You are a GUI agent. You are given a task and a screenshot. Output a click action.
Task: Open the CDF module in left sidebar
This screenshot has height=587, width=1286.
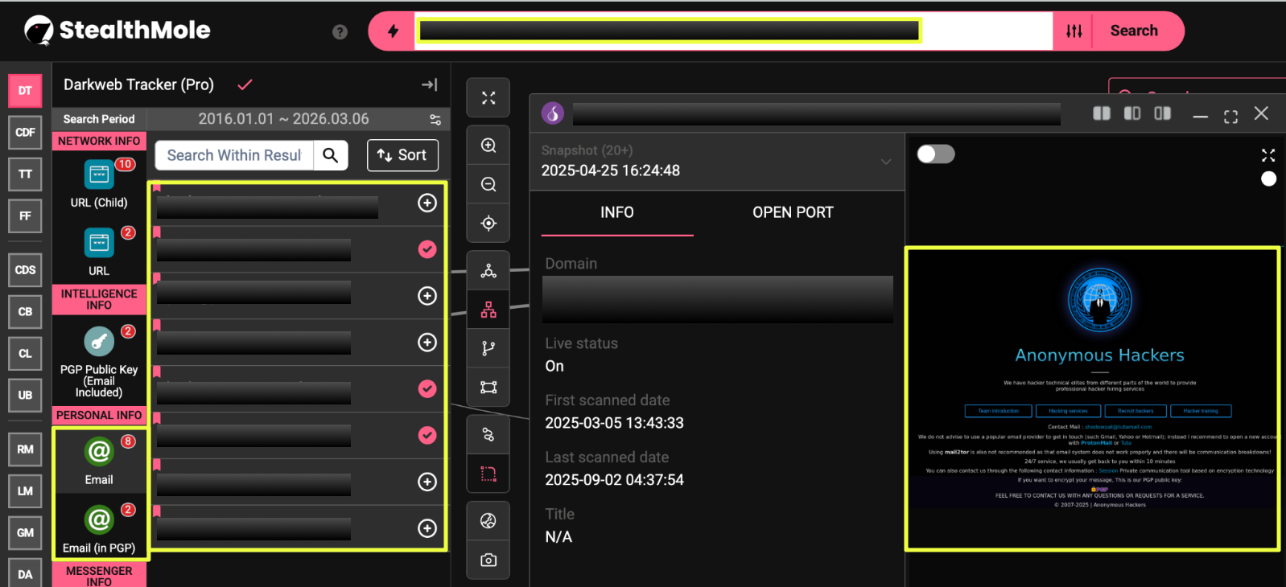25,133
